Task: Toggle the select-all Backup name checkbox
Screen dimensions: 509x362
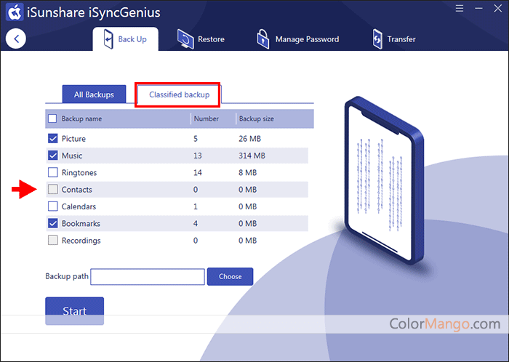Action: point(52,118)
